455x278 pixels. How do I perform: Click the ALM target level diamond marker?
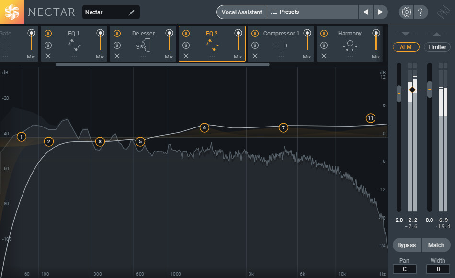click(x=412, y=90)
